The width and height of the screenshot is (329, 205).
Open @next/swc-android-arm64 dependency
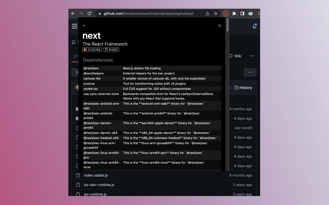pyautogui.click(x=98, y=116)
